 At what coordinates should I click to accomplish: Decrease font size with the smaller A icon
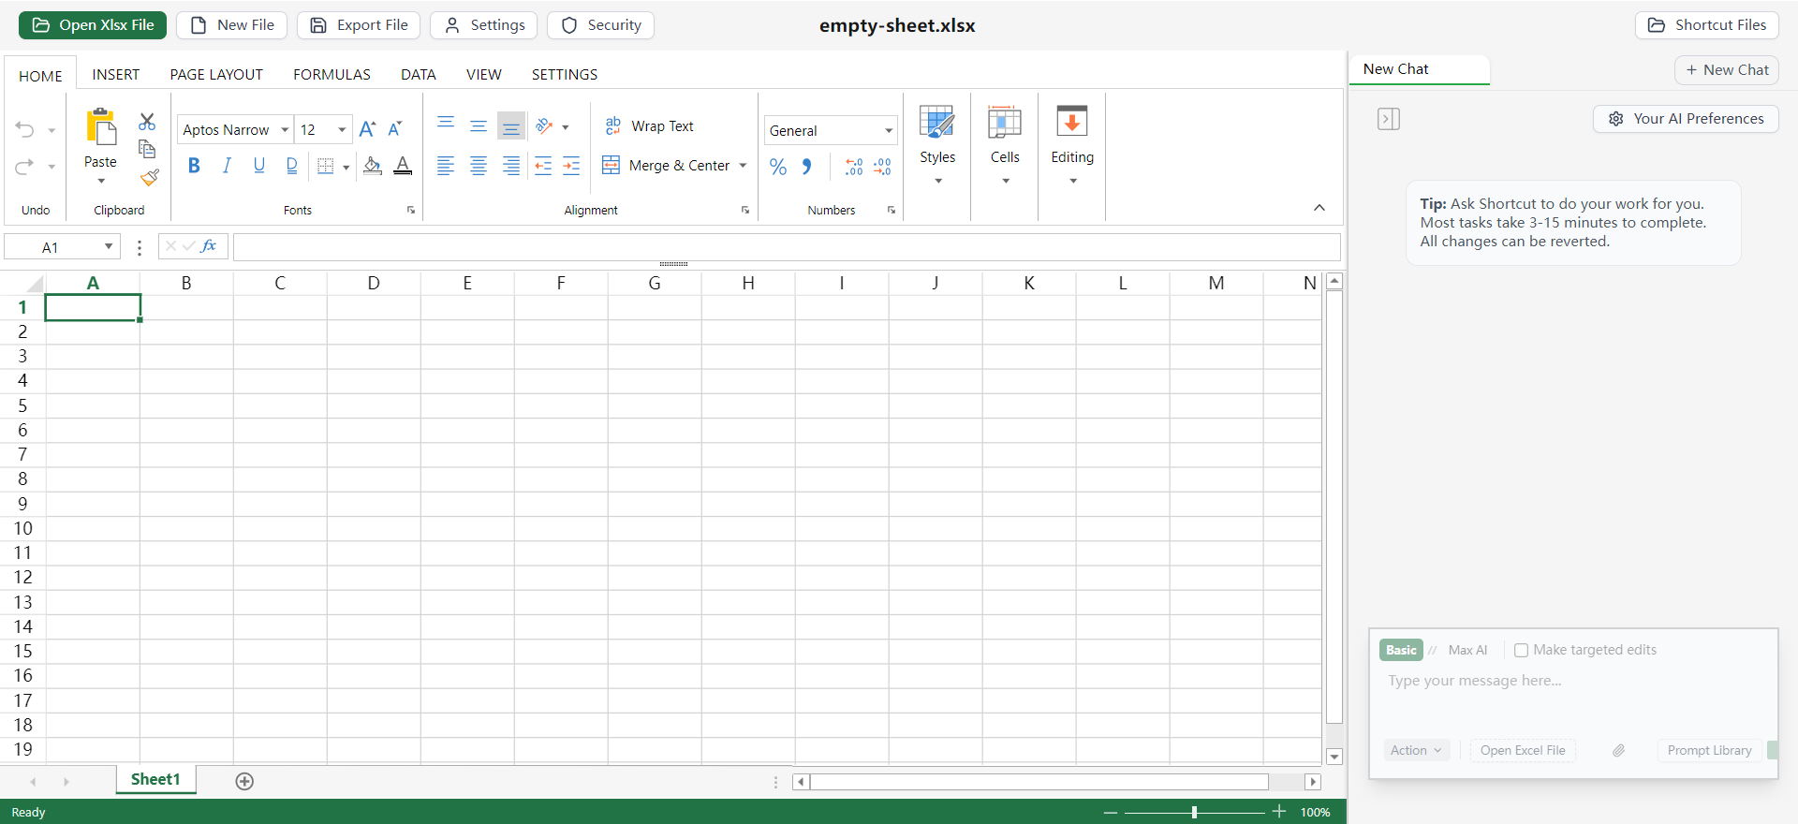(x=395, y=128)
